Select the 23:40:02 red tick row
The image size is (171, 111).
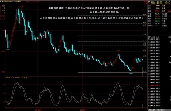[154, 85]
